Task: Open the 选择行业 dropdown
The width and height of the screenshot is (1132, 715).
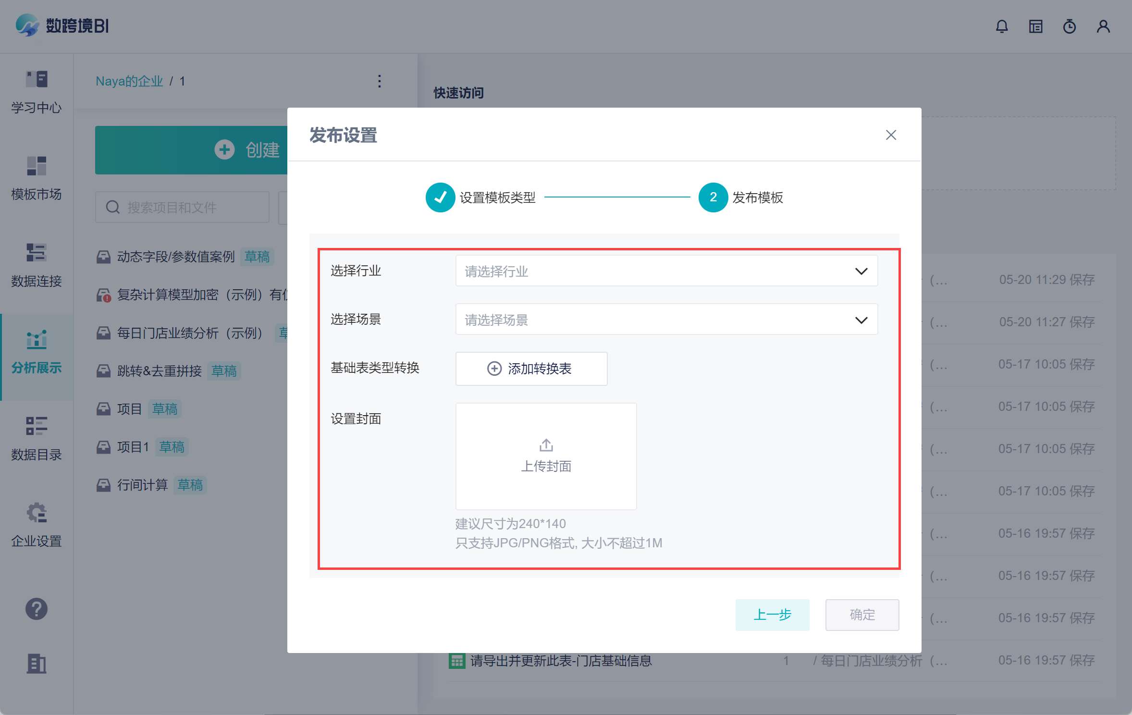Action: (x=666, y=271)
